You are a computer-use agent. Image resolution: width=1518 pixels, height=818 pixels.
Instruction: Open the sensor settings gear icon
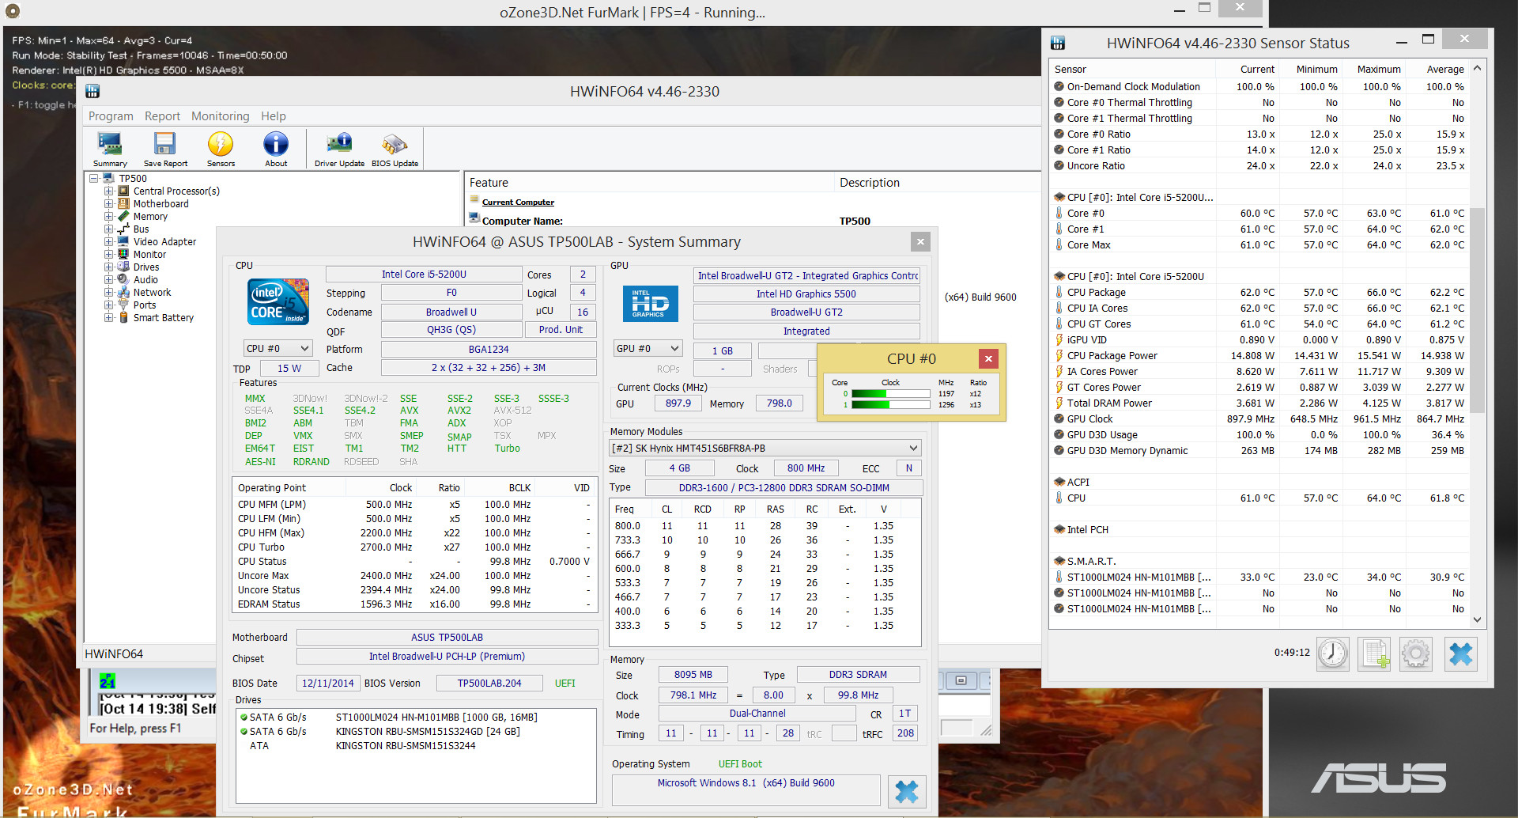coord(1415,654)
